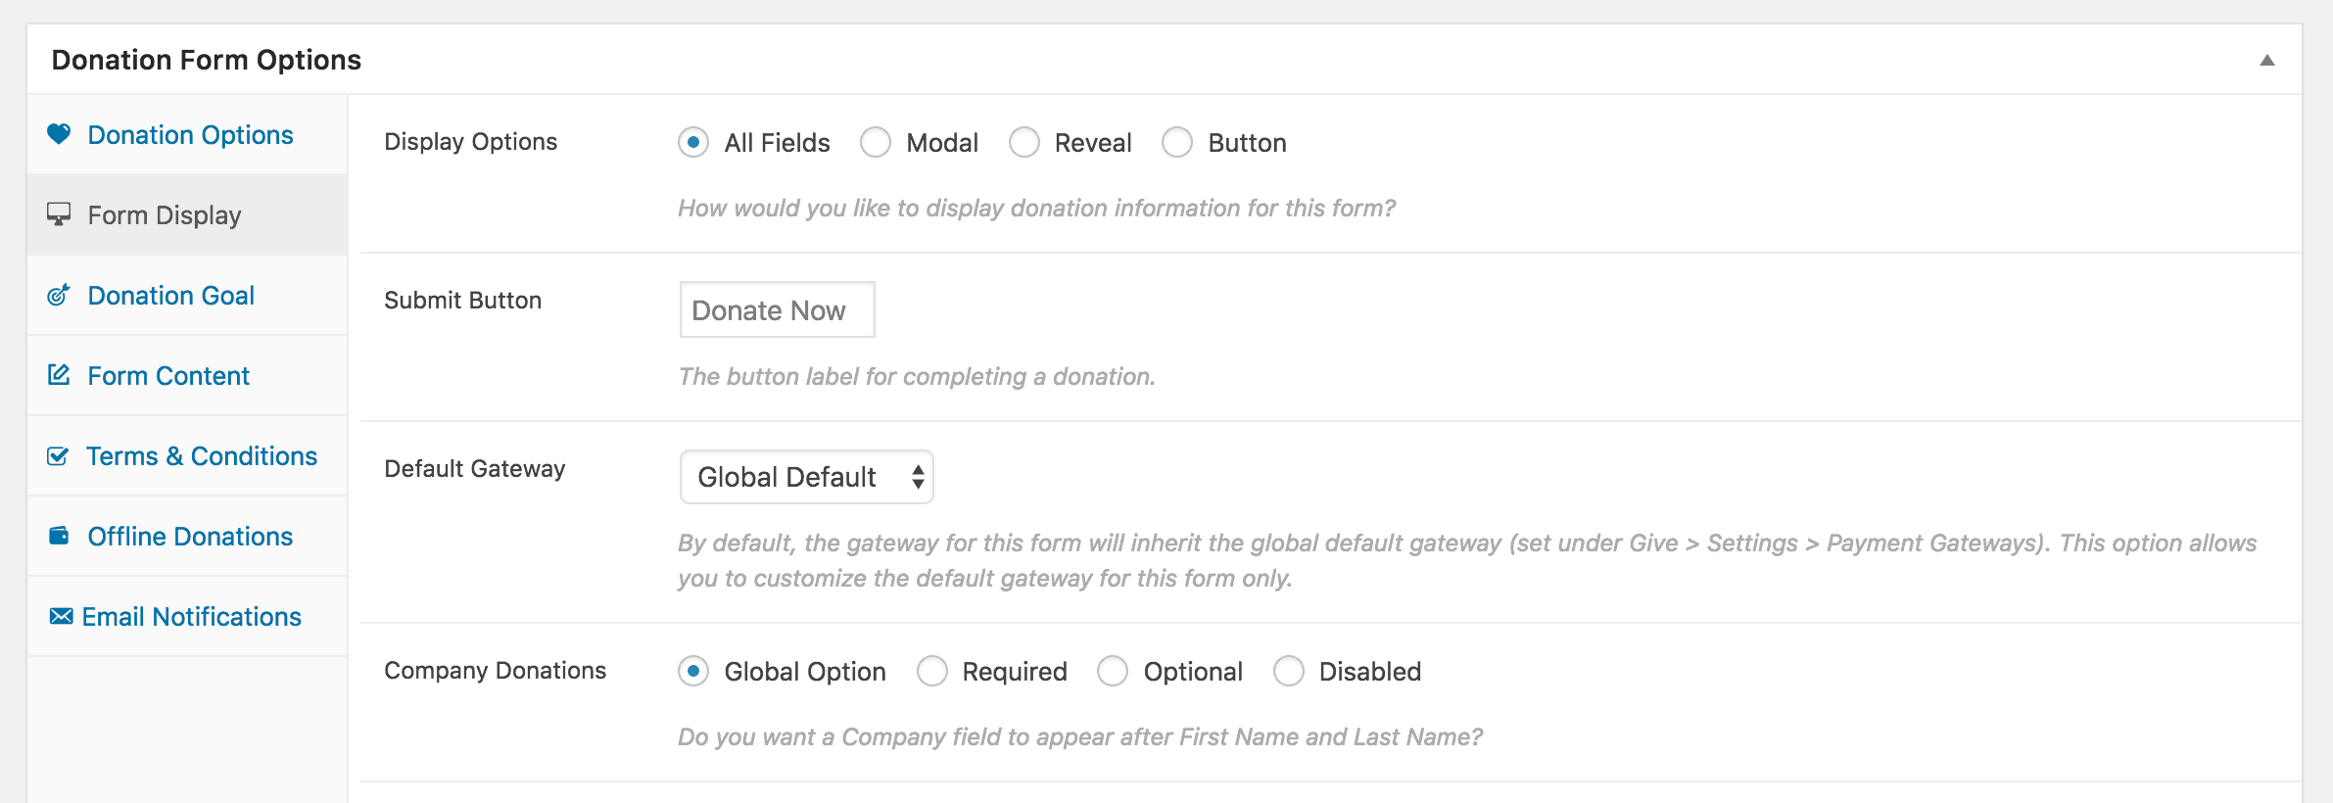2333x803 pixels.
Task: Collapse the Donation Form Options panel
Action: (2266, 60)
